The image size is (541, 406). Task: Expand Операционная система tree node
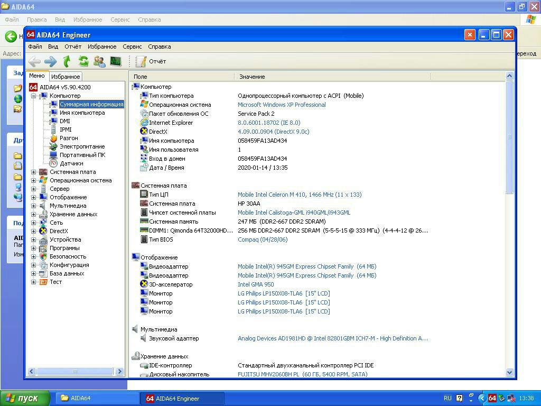pyautogui.click(x=33, y=180)
